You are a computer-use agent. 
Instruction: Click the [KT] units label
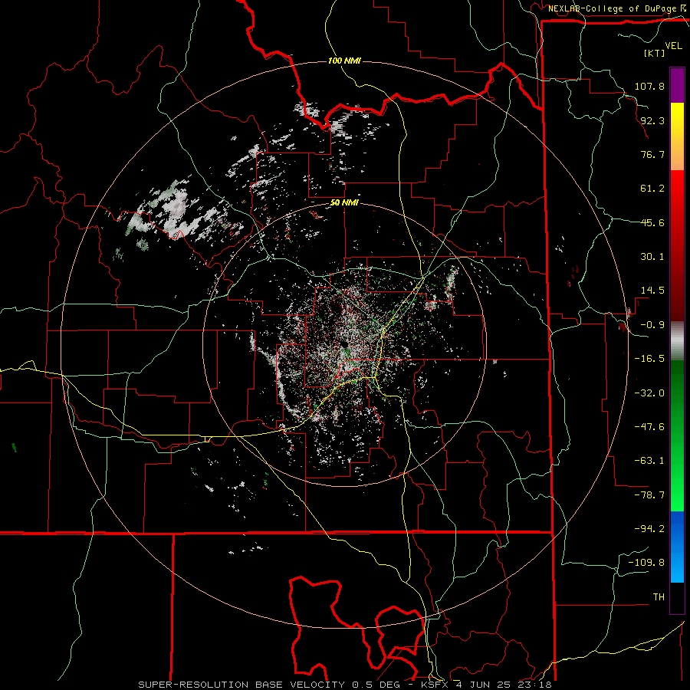pyautogui.click(x=655, y=53)
